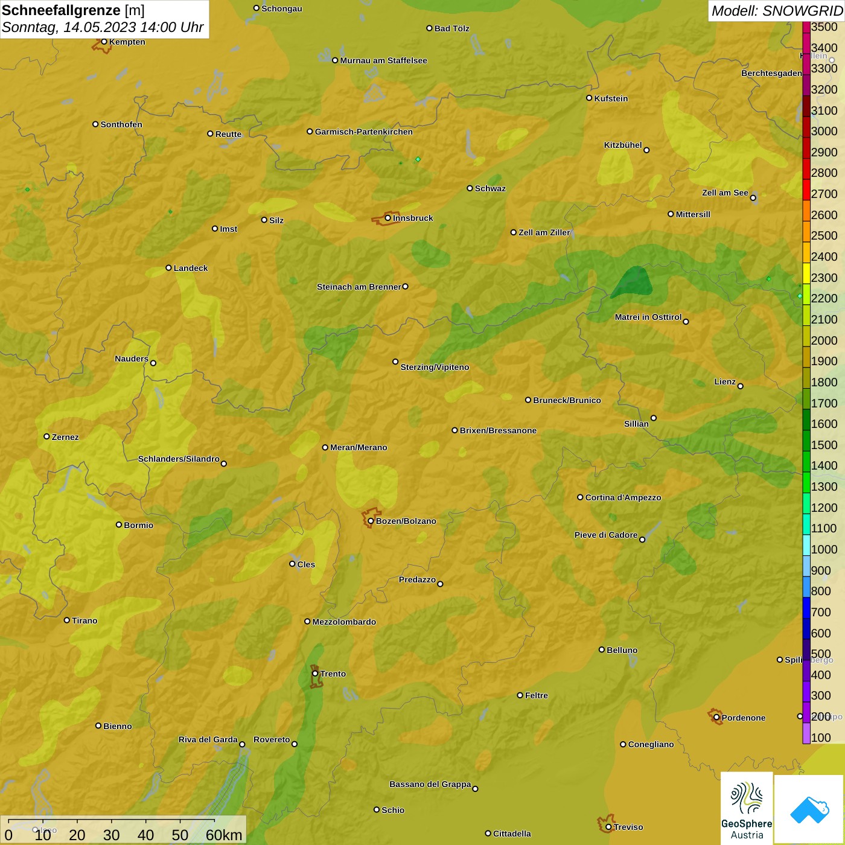Click the Pordenone city marker dot
This screenshot has height=845, width=845.
[716, 718]
